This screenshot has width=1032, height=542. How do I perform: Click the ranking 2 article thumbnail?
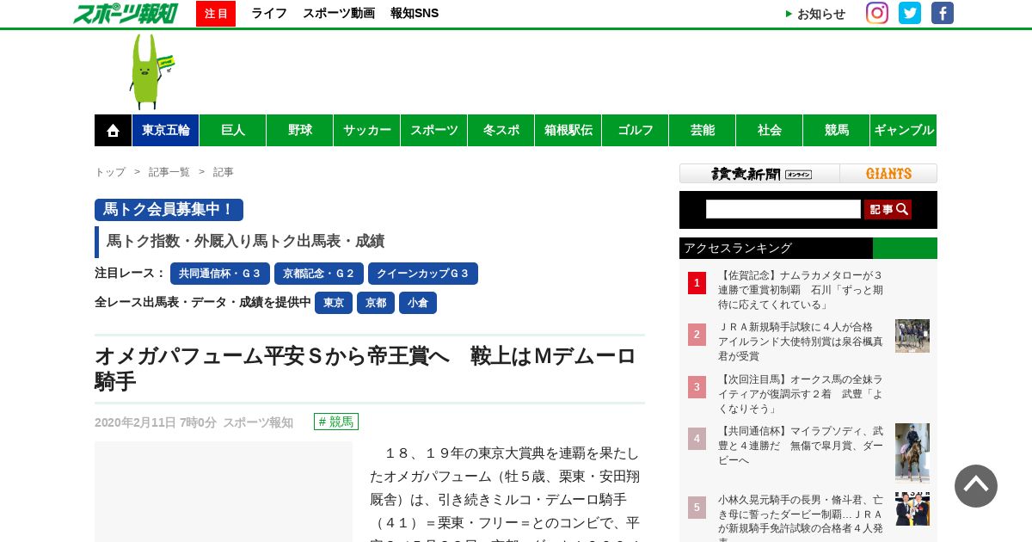tap(912, 336)
